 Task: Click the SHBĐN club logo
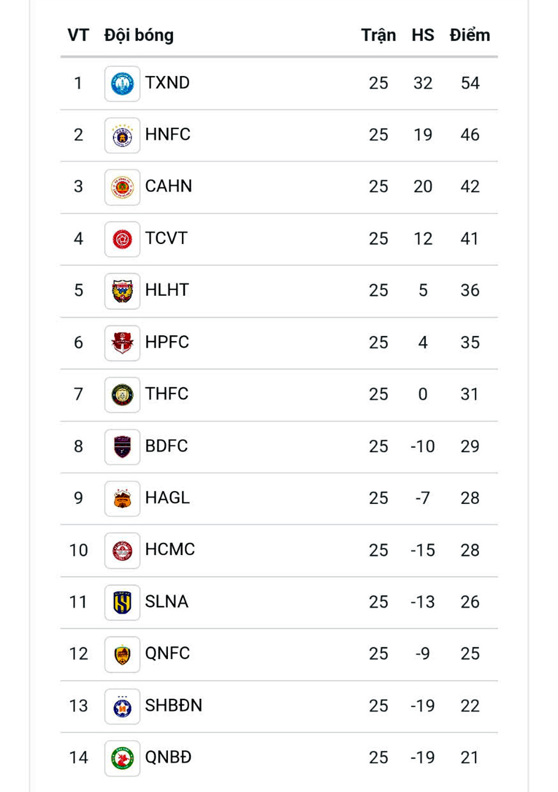click(122, 707)
